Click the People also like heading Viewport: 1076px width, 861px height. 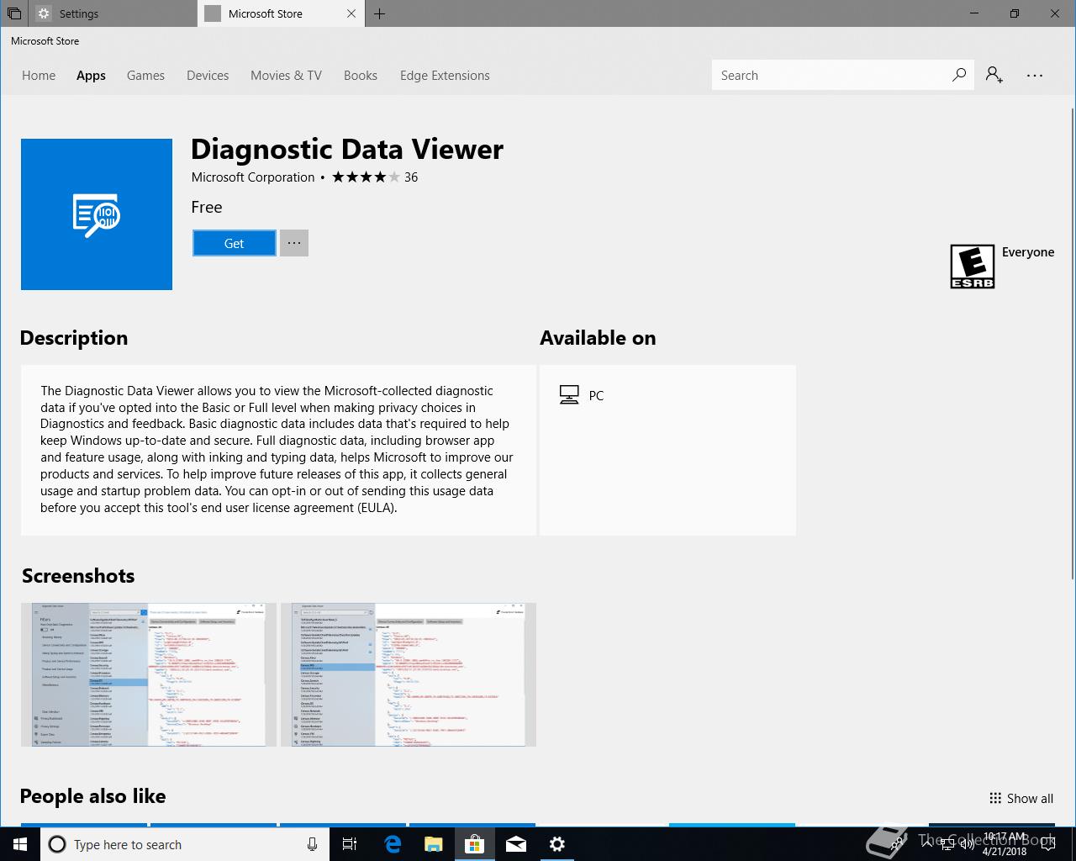pos(92,796)
